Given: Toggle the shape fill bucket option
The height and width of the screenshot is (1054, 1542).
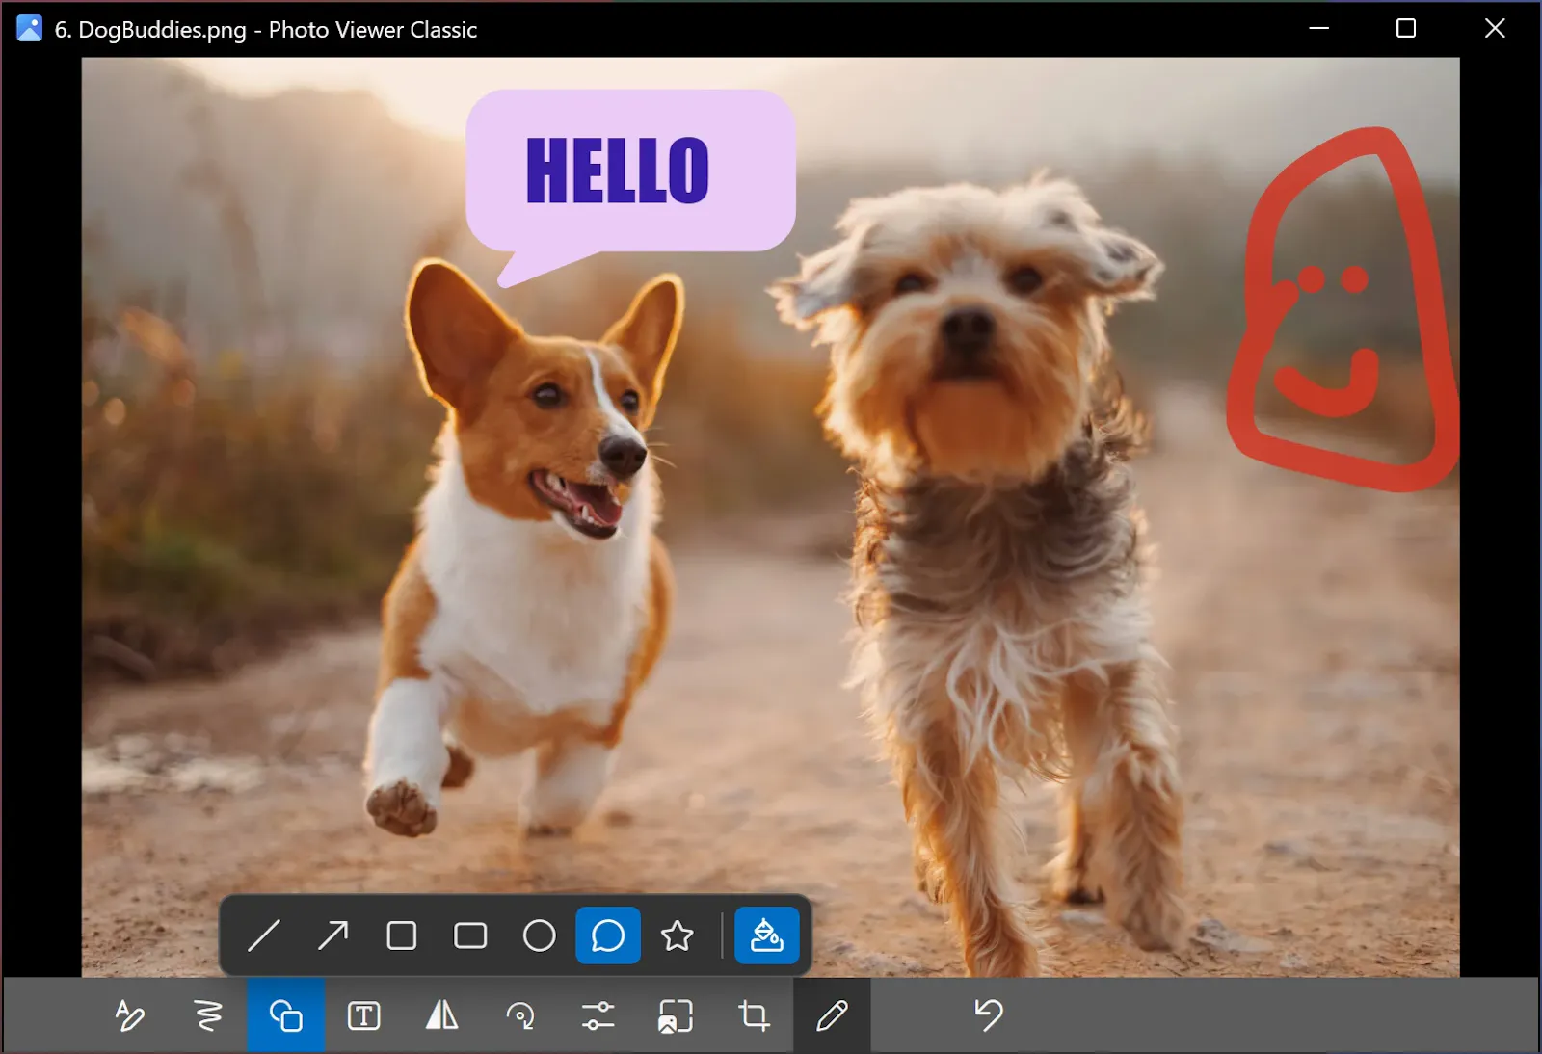Looking at the screenshot, I should [x=767, y=935].
